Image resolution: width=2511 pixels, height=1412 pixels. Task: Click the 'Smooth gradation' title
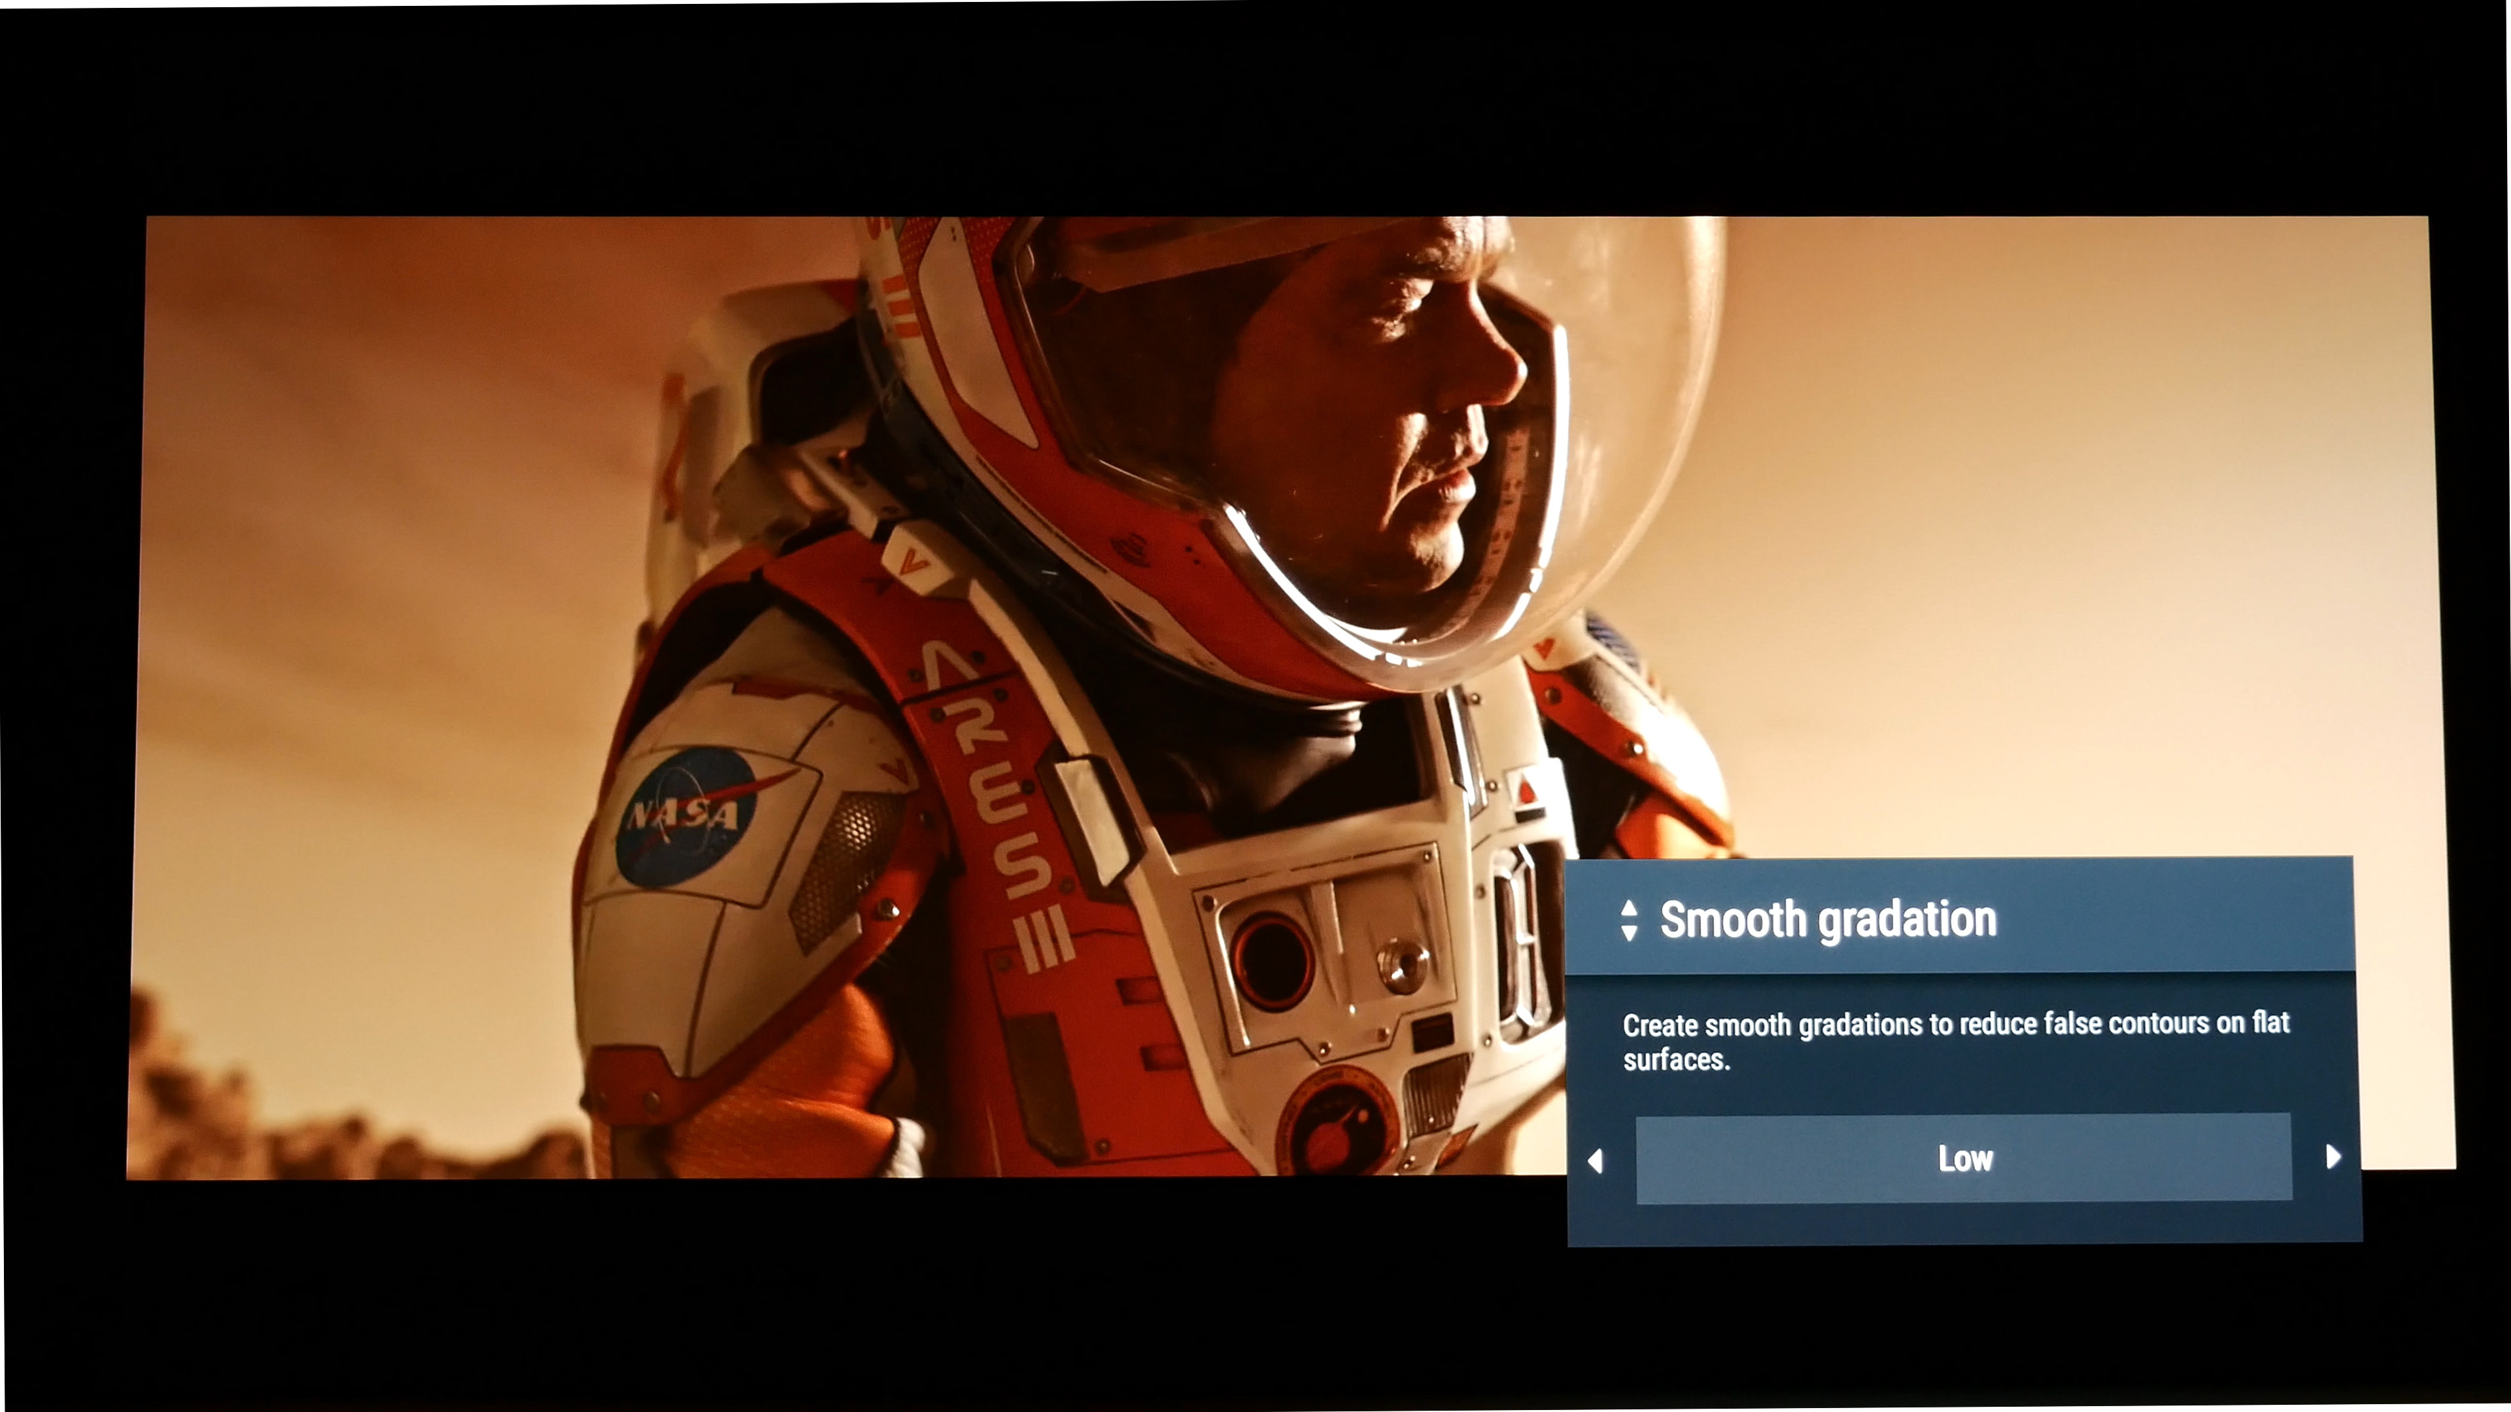tap(1828, 920)
